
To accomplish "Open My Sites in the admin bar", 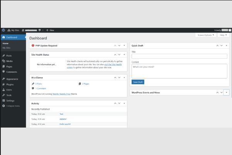I will (13, 30).
